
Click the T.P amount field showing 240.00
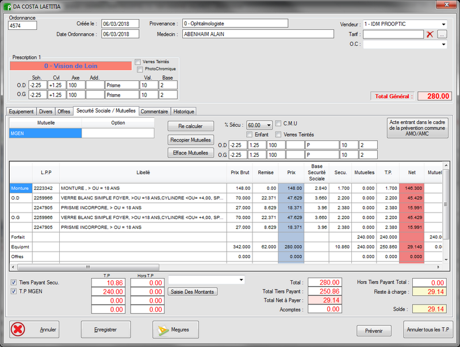click(x=108, y=292)
